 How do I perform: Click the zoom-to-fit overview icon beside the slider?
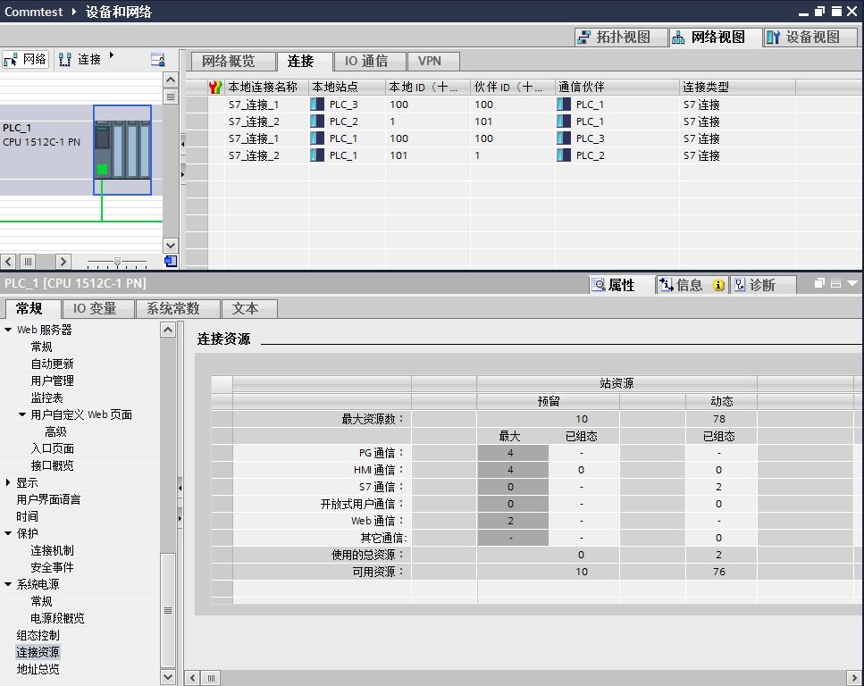pyautogui.click(x=170, y=262)
